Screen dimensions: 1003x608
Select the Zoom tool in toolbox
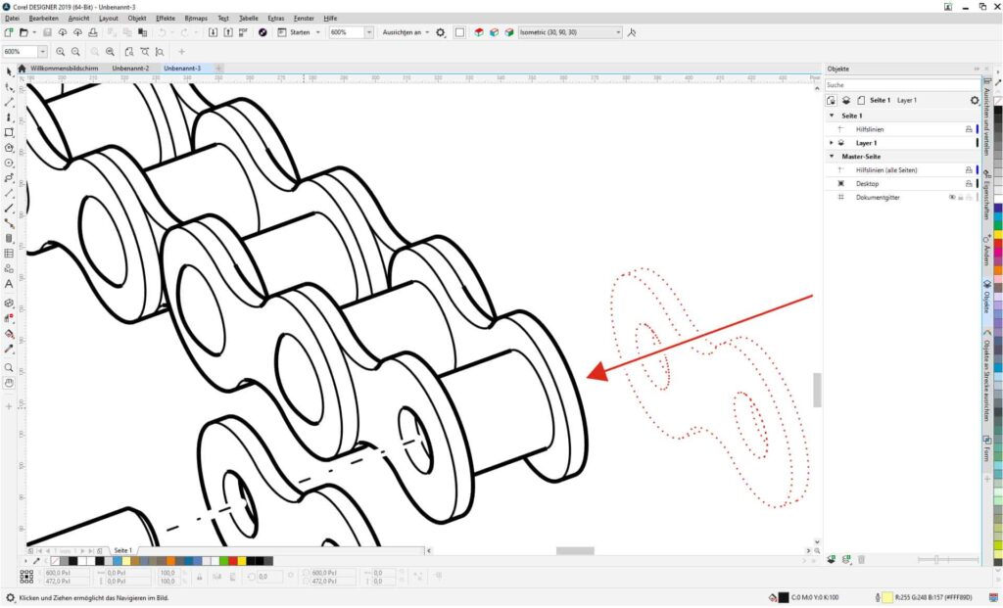coord(9,367)
